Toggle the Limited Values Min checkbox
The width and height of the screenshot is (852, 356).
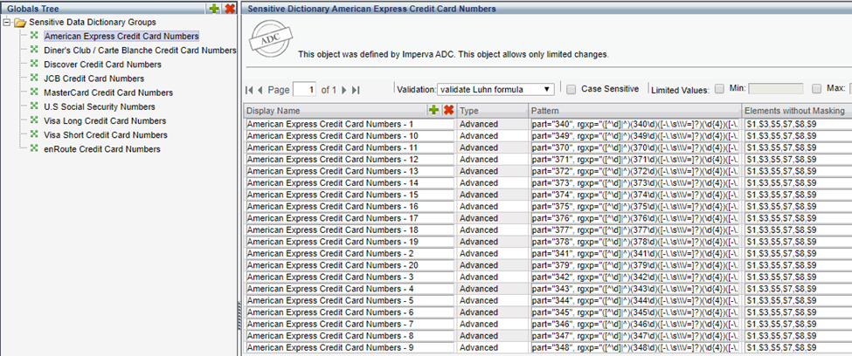click(719, 89)
